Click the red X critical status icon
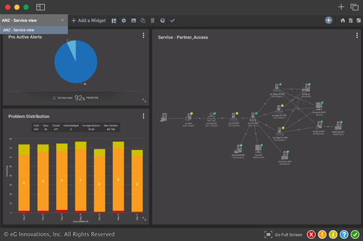Image resolution: width=363 pixels, height=241 pixels. pyautogui.click(x=311, y=234)
